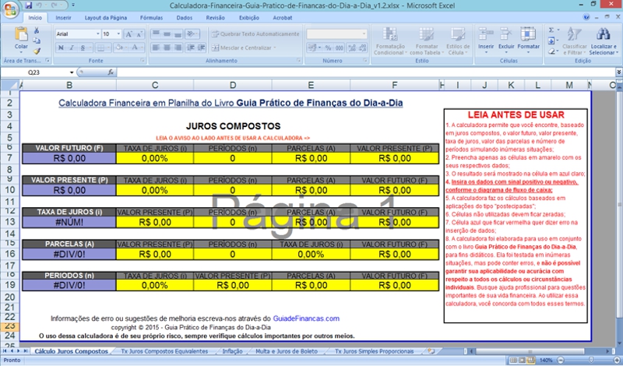Align cell text to the left
This screenshot has width=623, height=366.
[157, 48]
